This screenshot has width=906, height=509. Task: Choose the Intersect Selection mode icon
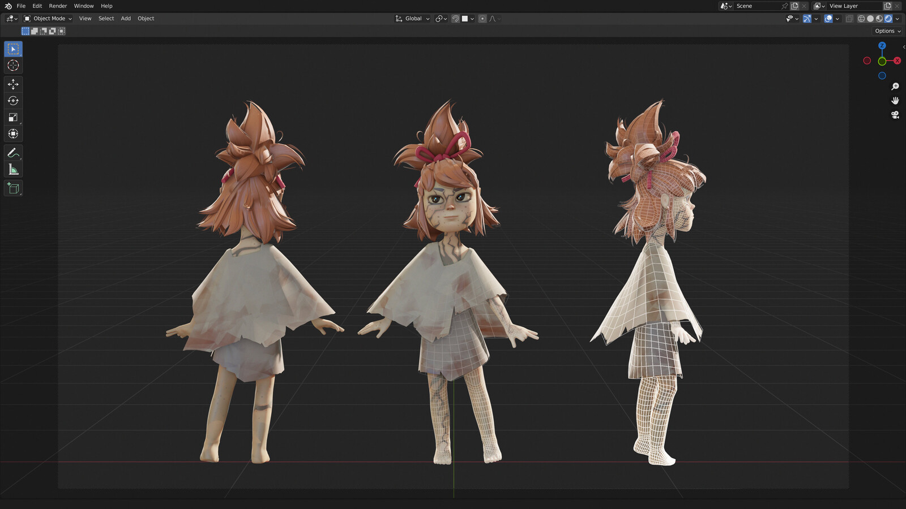62,31
